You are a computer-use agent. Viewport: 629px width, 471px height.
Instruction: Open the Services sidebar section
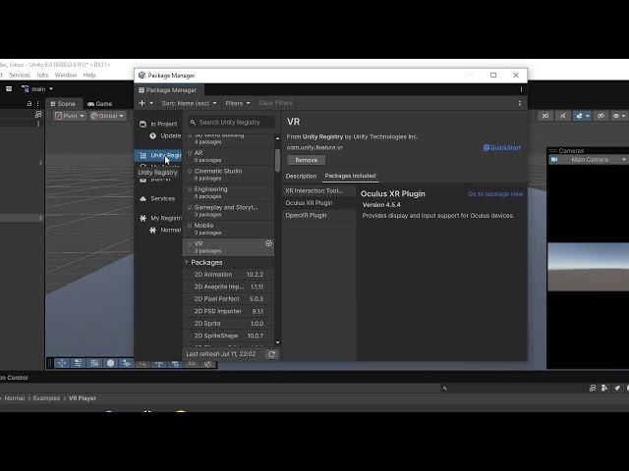tap(157, 198)
